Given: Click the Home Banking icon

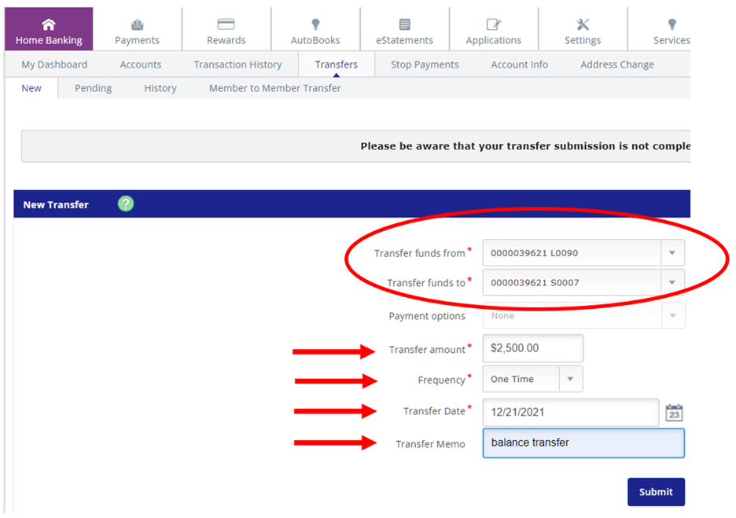Looking at the screenshot, I should point(48,24).
